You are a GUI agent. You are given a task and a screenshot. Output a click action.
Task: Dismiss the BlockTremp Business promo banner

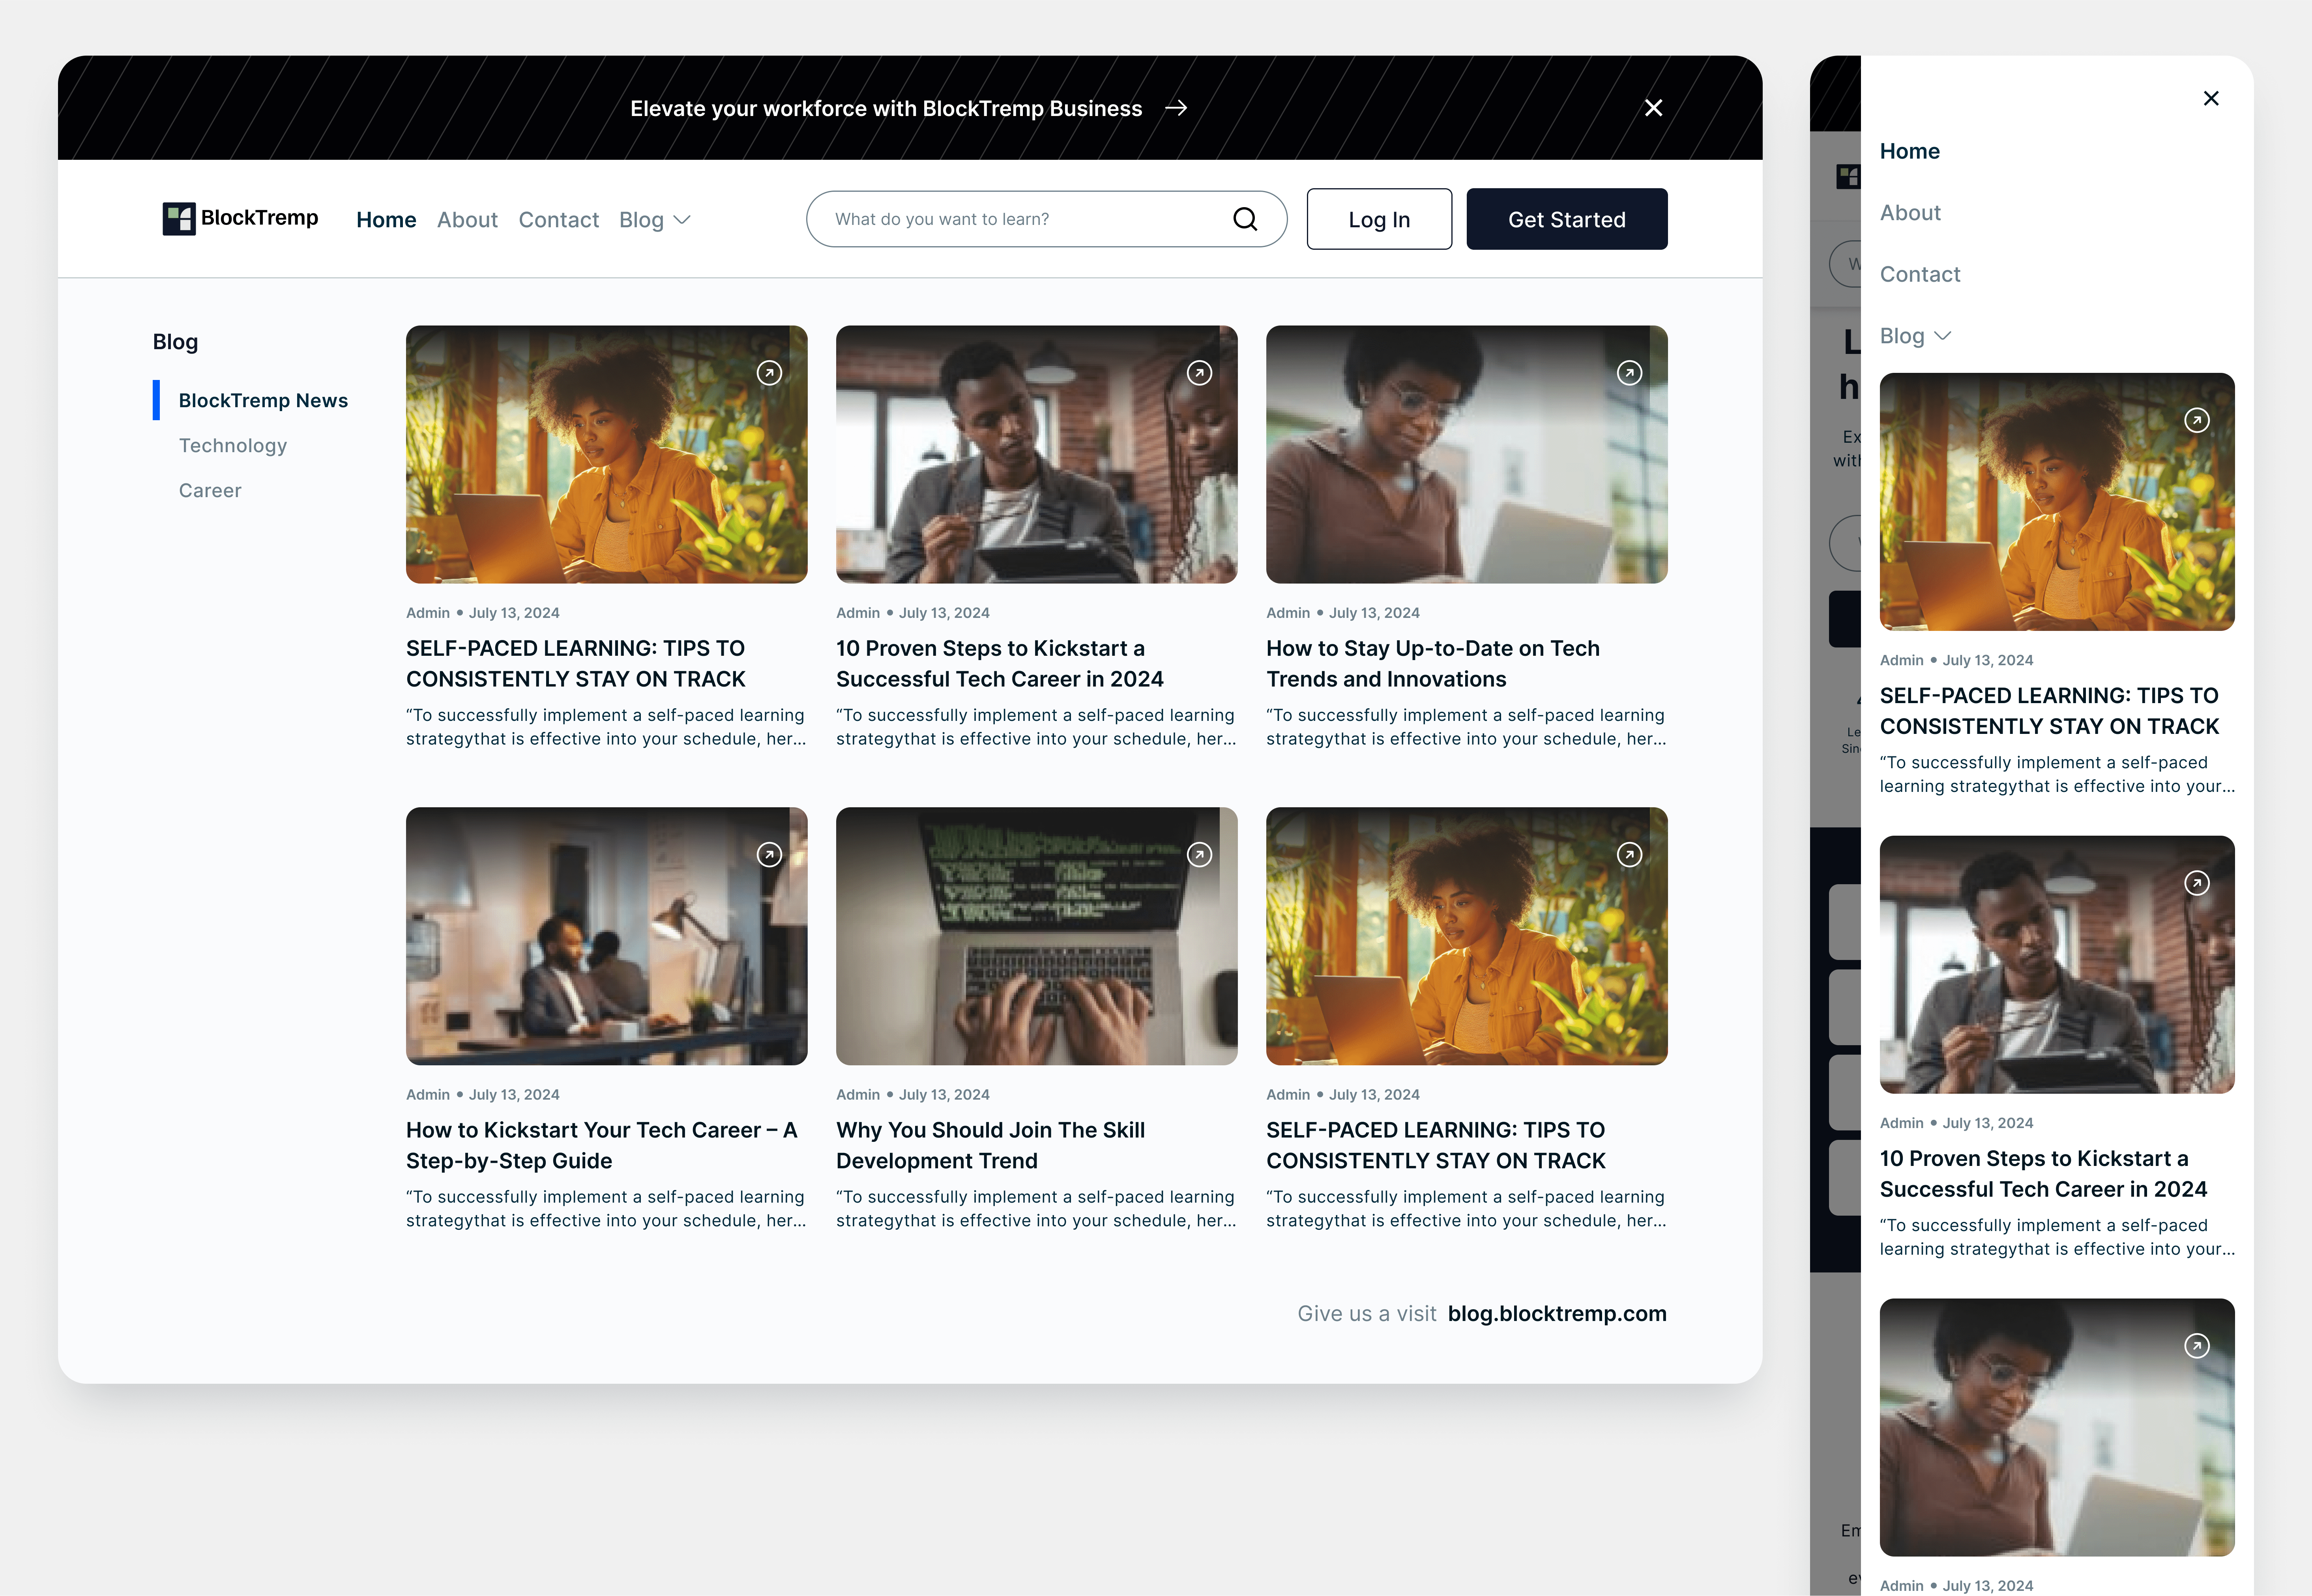tap(1653, 108)
